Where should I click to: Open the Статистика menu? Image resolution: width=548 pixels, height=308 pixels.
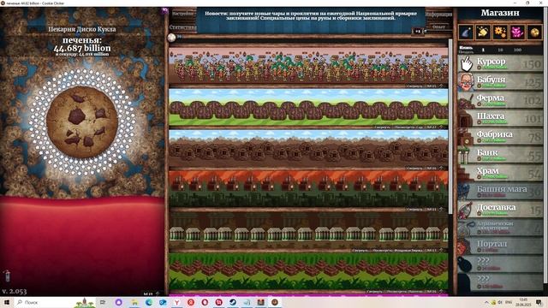point(182,27)
